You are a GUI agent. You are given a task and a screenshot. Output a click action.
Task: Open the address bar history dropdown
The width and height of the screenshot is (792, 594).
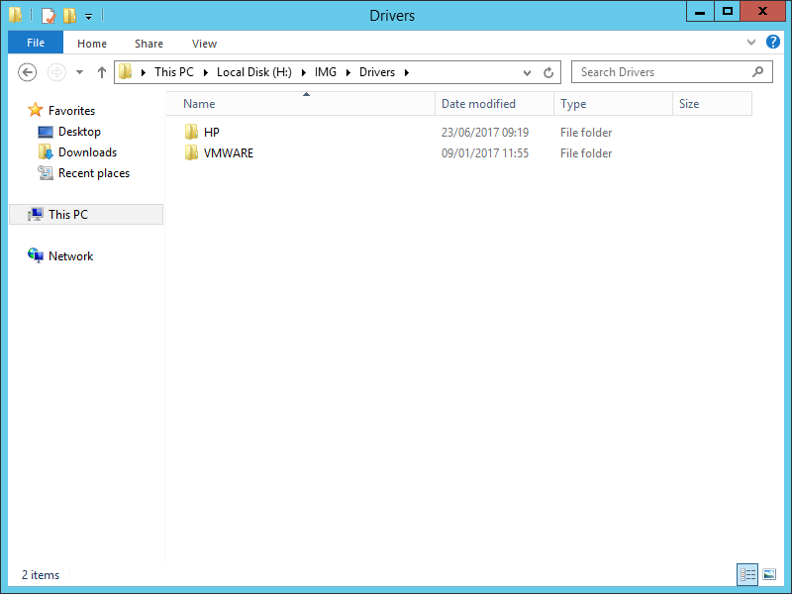pyautogui.click(x=527, y=72)
